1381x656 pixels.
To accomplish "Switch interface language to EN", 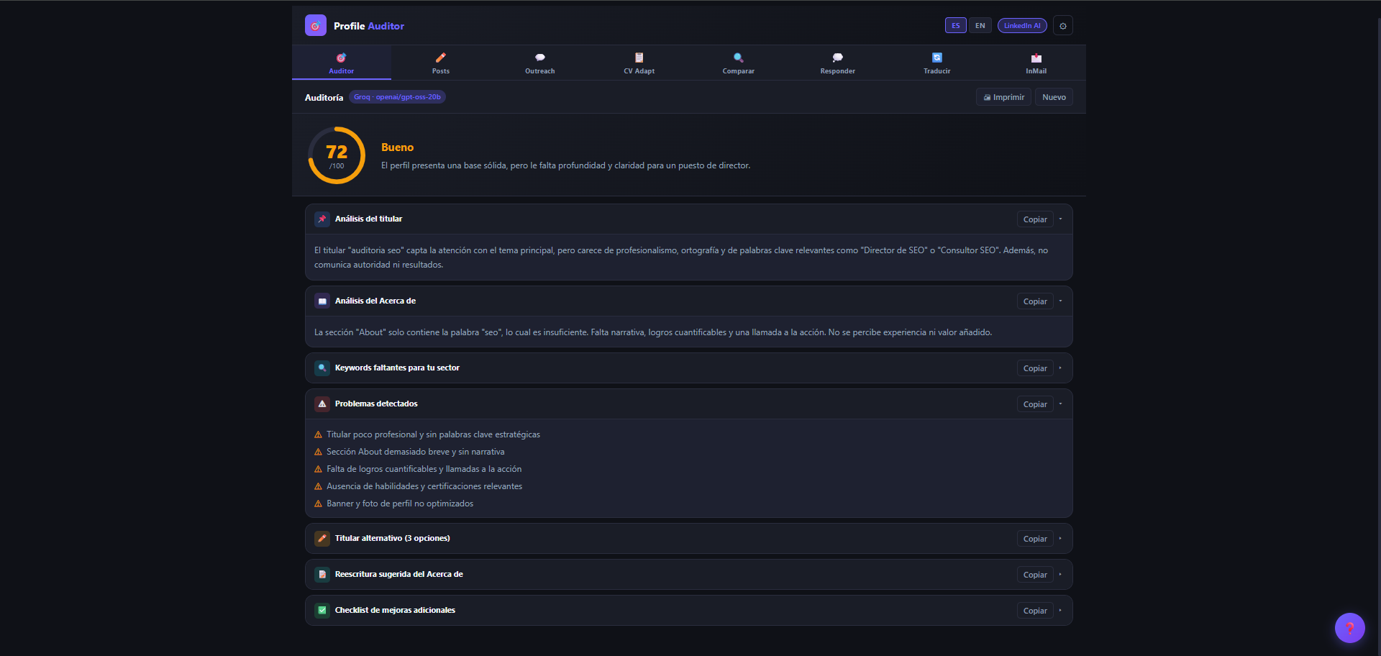I will click(980, 26).
